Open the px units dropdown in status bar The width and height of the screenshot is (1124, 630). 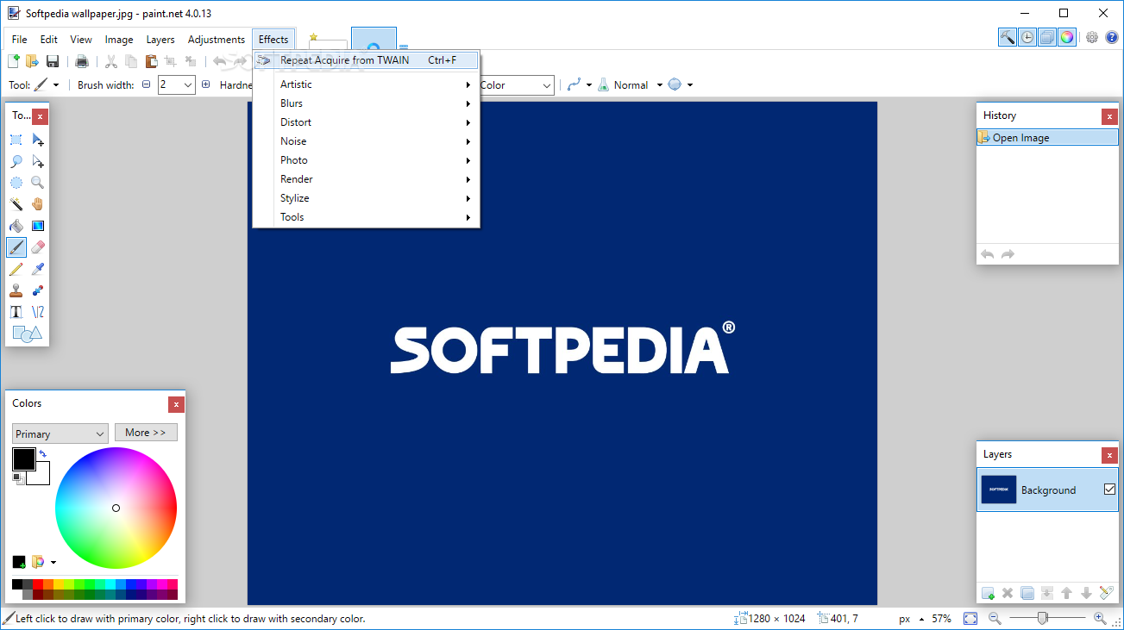pos(922,619)
